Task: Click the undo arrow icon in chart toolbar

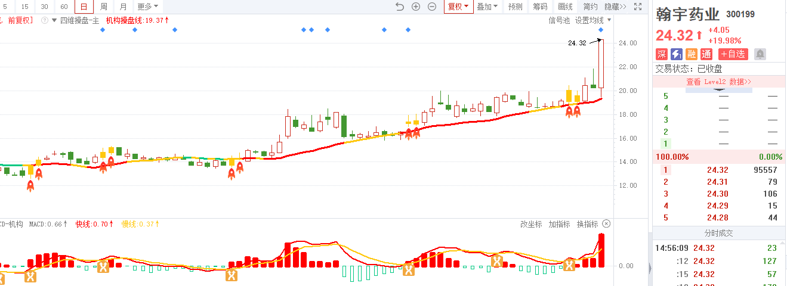Action: [400, 7]
